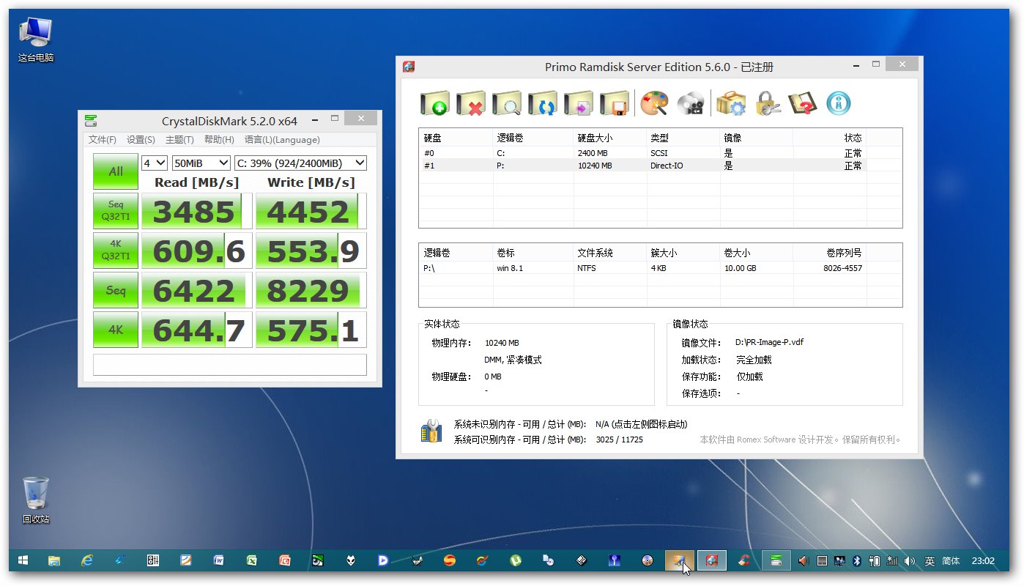Create a new ramdisk with green plus icon
Viewport: 1024px width, 586px height.
pyautogui.click(x=434, y=104)
